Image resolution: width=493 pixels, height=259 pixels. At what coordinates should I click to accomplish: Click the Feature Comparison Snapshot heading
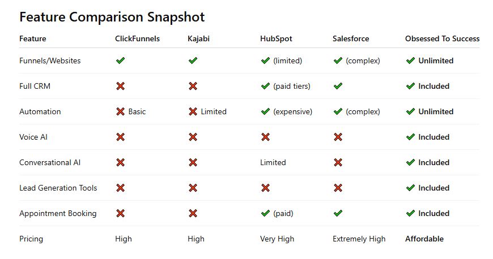(x=112, y=16)
